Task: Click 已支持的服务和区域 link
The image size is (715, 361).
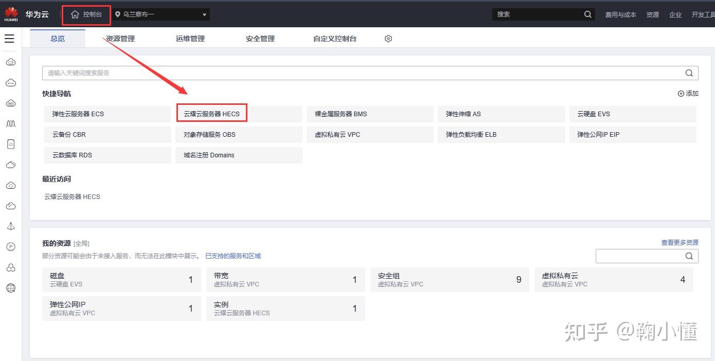Action: [233, 256]
